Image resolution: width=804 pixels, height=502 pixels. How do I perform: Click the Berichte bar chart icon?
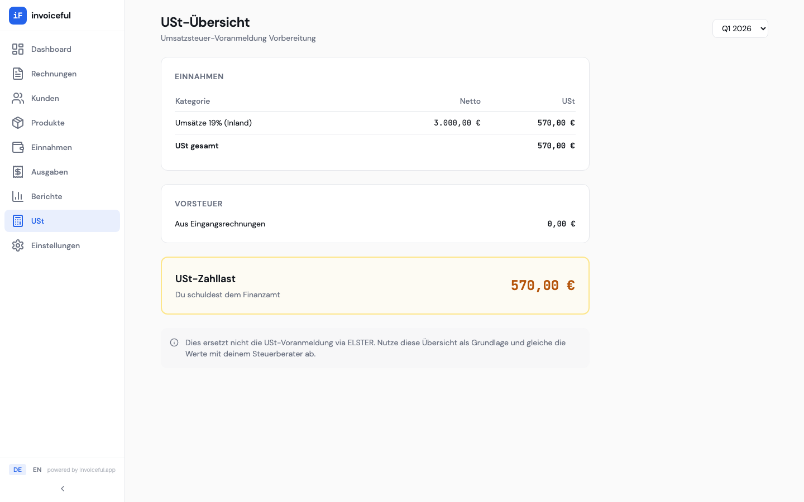18,196
